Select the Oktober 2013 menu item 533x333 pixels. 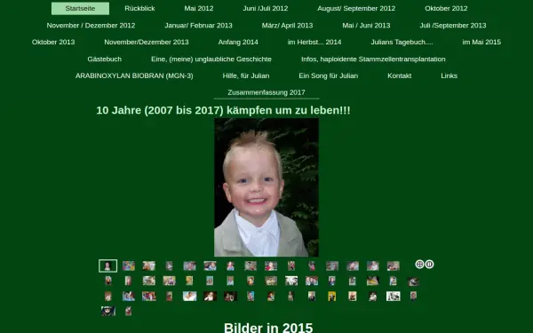(x=53, y=42)
